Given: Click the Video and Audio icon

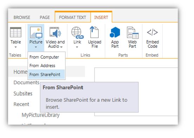Looking at the screenshot, I should (x=55, y=32).
